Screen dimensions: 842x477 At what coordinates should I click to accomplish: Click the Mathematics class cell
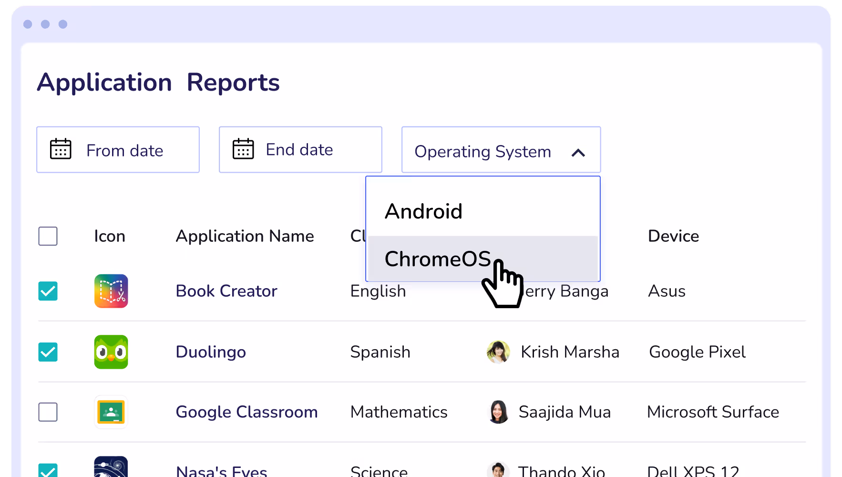click(399, 412)
